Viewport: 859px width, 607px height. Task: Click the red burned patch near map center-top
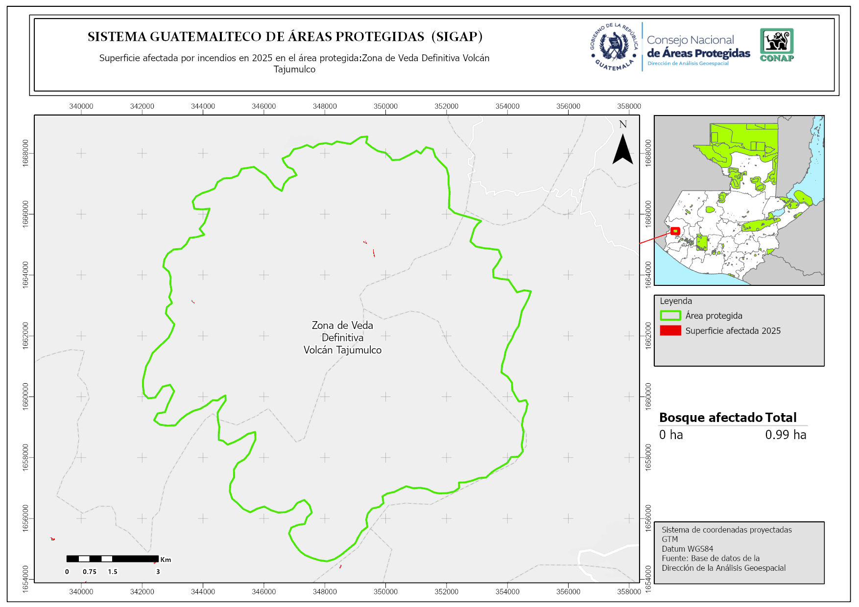coord(374,253)
